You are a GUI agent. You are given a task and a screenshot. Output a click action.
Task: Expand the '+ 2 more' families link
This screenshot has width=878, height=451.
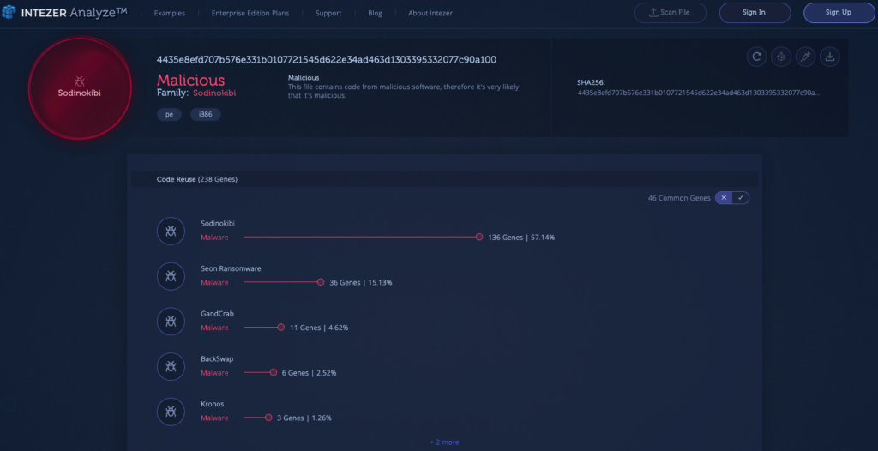point(445,442)
